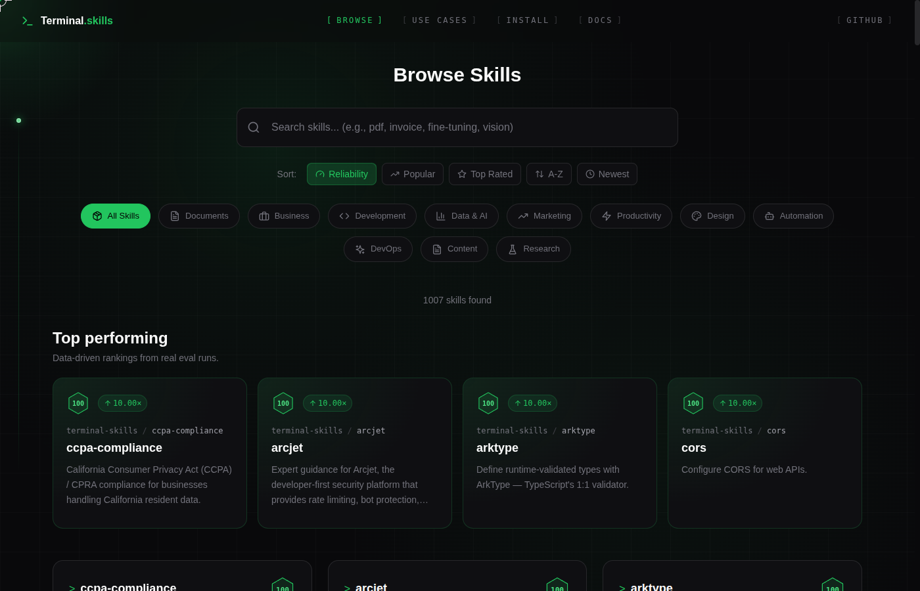Image resolution: width=920 pixels, height=591 pixels.
Task: Sort skills alphabetically A-Z
Action: point(549,174)
